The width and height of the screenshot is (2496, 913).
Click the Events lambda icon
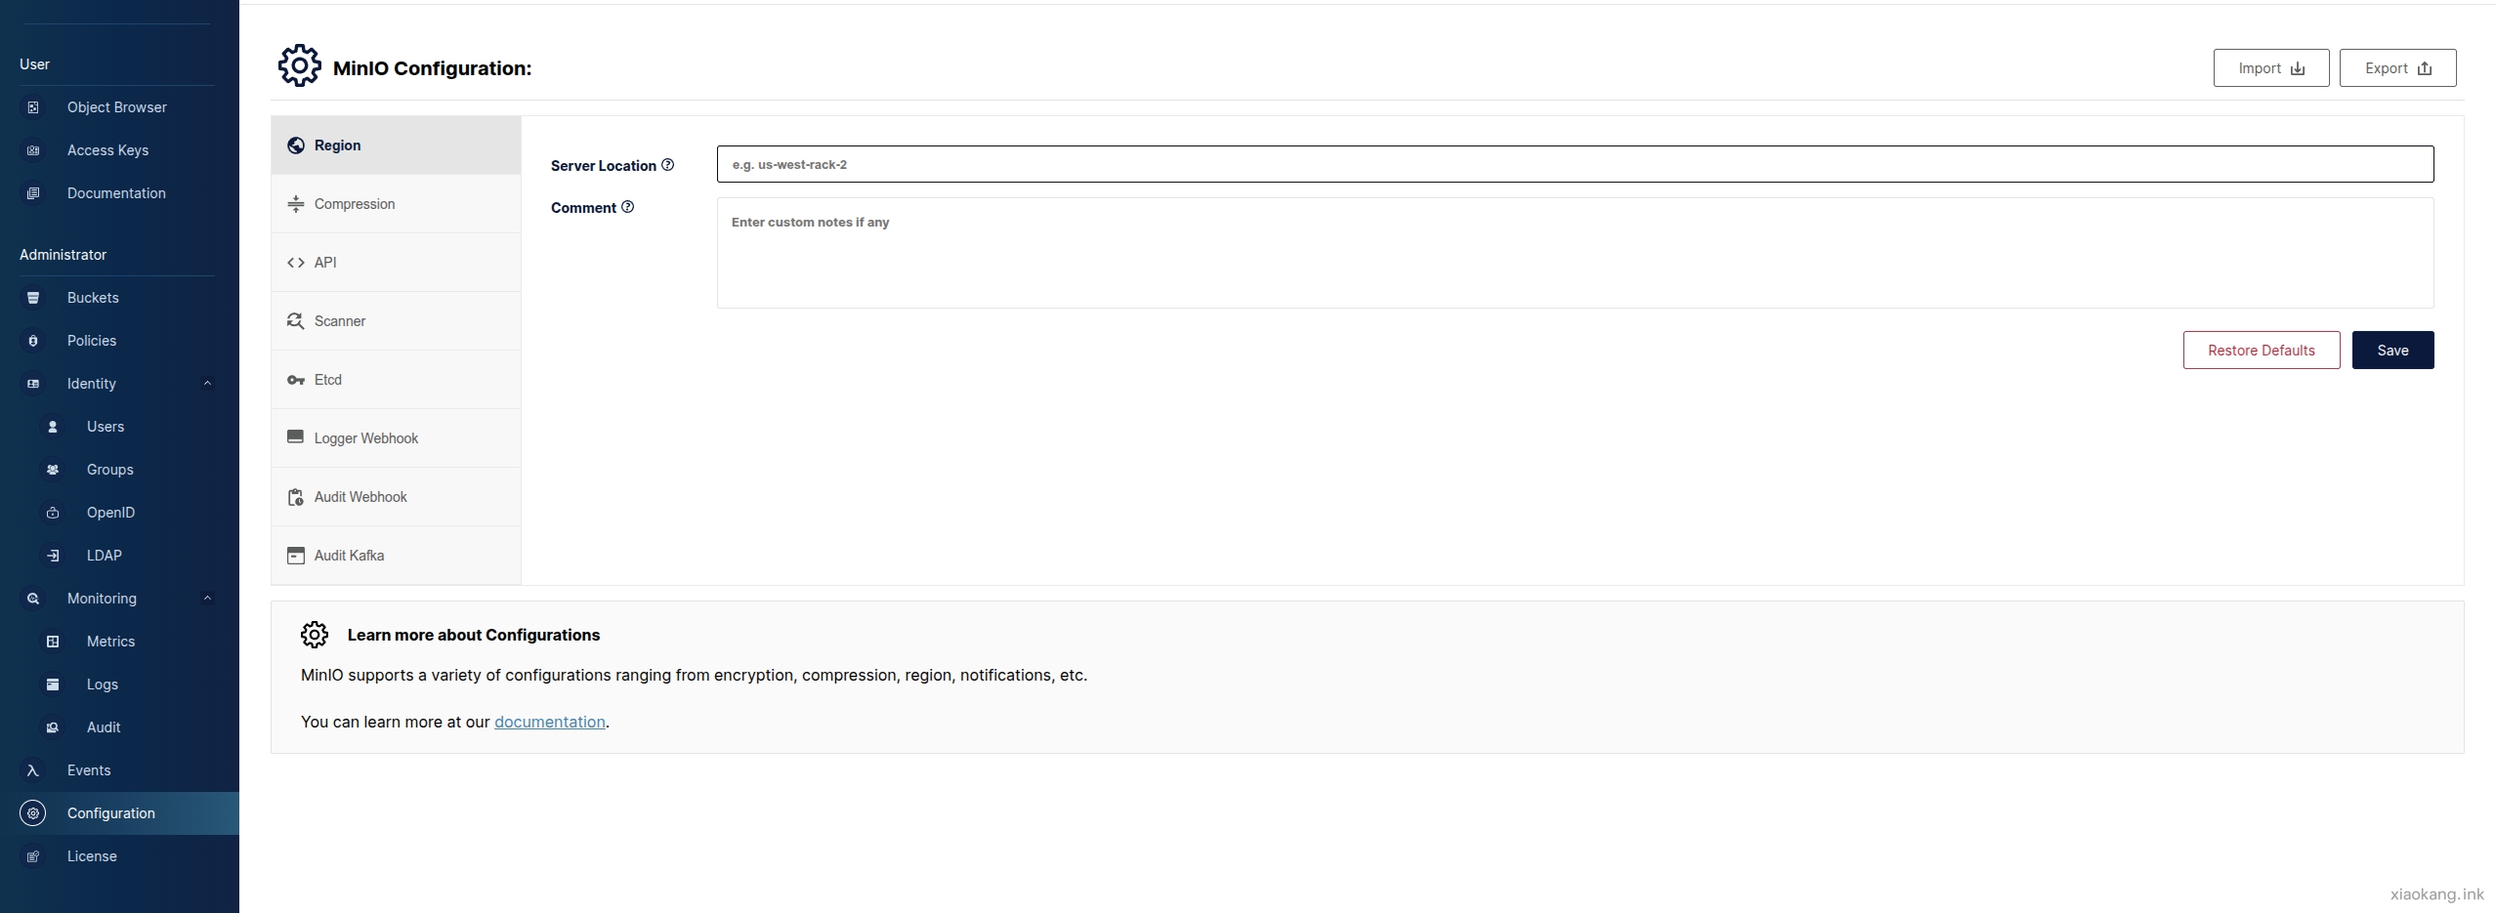[33, 770]
